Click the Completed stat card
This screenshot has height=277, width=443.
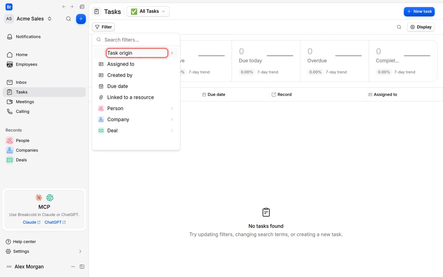pos(403,61)
